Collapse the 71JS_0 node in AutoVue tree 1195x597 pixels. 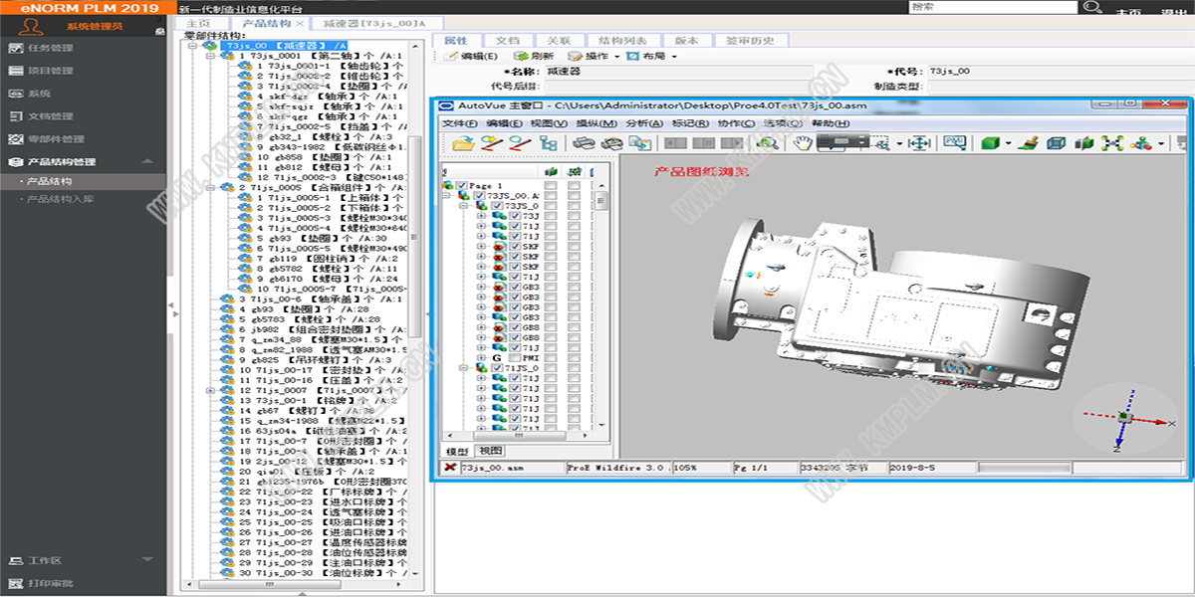[465, 368]
